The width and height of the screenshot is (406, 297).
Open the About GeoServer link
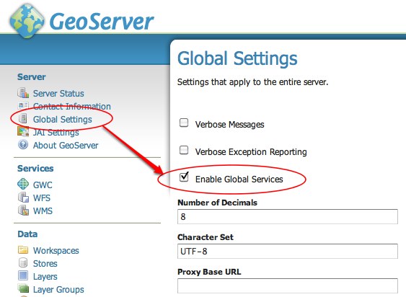(x=66, y=146)
